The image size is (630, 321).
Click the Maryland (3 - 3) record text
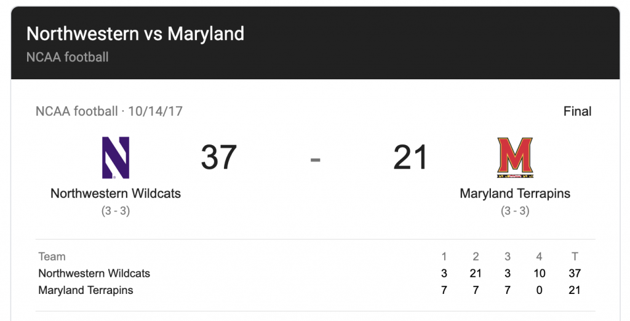515,211
